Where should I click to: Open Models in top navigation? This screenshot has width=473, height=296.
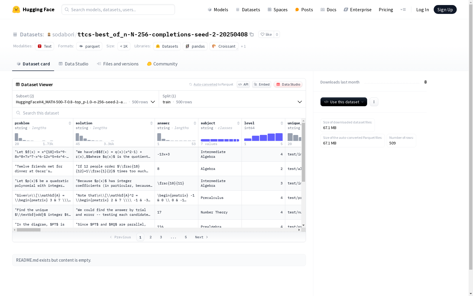218,9
